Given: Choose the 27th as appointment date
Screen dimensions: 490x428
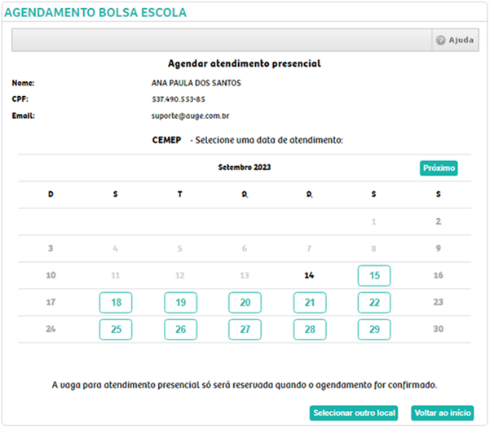Looking at the screenshot, I should click(x=245, y=330).
